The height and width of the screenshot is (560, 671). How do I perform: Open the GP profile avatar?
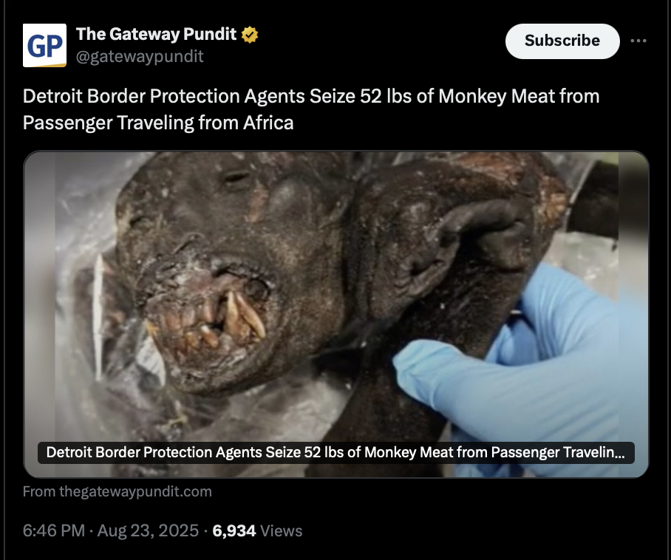pyautogui.click(x=44, y=45)
